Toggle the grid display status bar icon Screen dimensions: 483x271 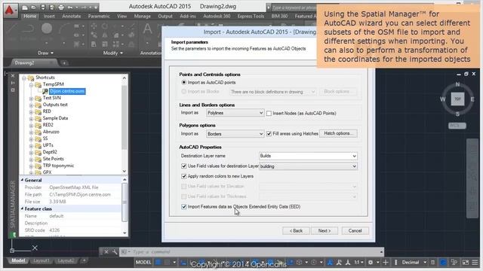coord(158,263)
